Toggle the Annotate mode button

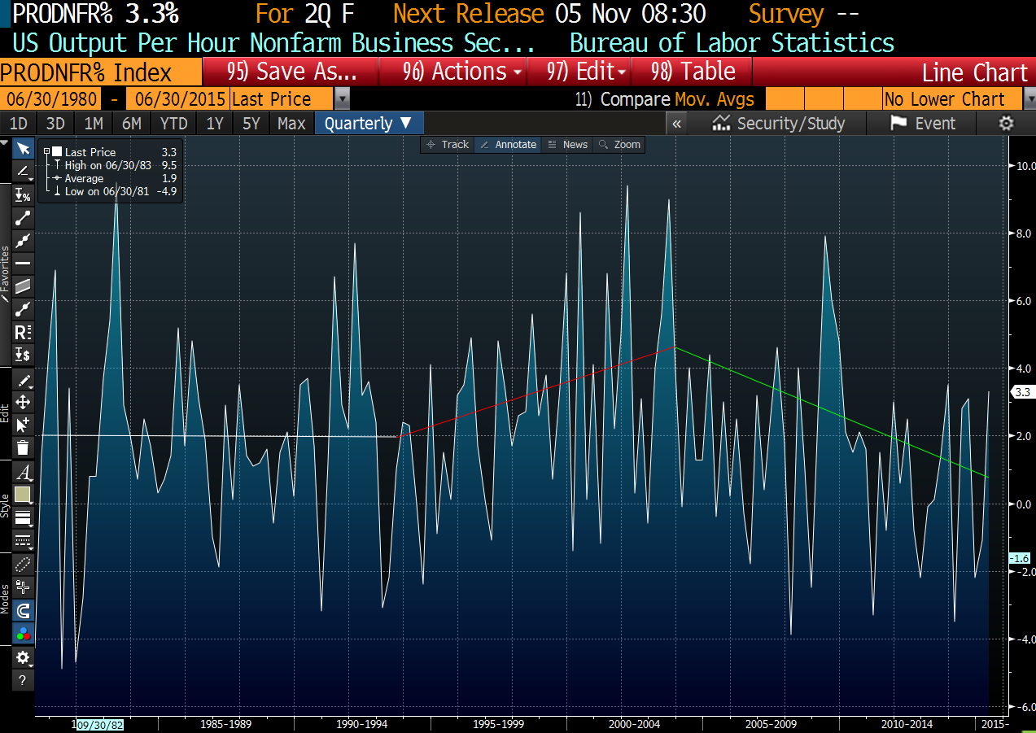coord(508,145)
